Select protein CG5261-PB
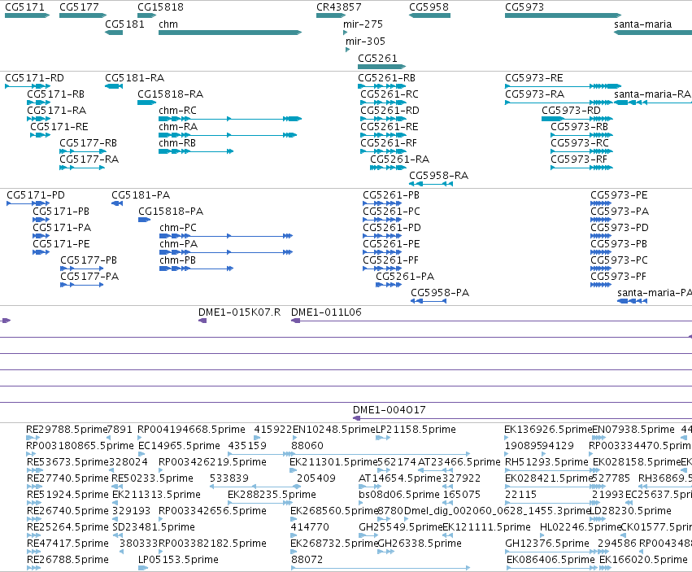The image size is (692, 572). [382, 203]
